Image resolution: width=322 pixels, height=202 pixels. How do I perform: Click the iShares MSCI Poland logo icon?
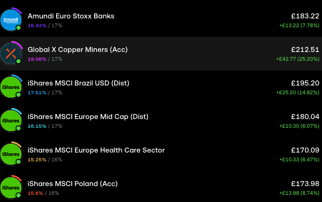click(11, 187)
